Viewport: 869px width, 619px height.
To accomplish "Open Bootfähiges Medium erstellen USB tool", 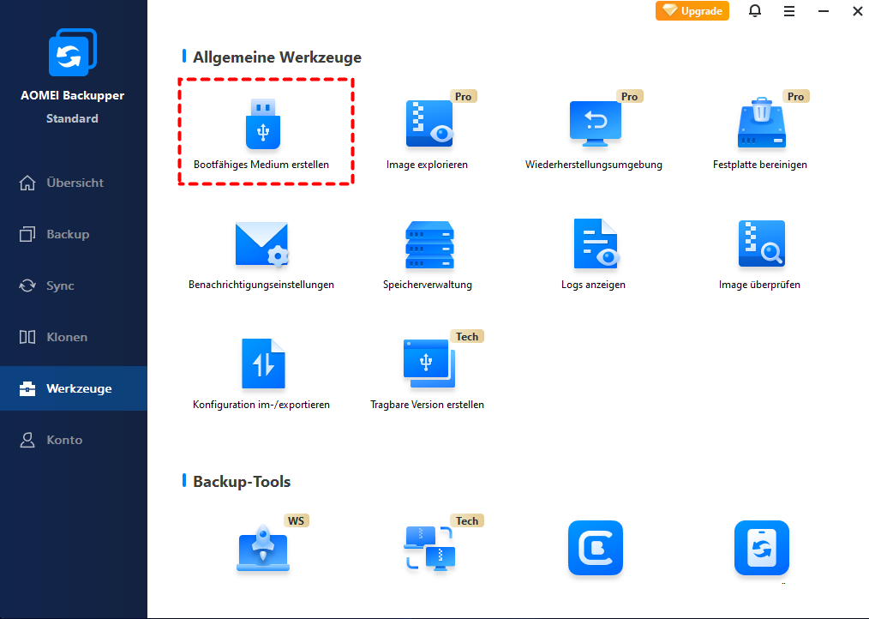I will [x=262, y=124].
